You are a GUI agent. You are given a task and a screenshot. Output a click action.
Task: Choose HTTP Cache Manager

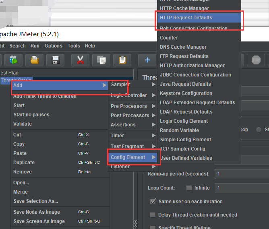(199, 8)
